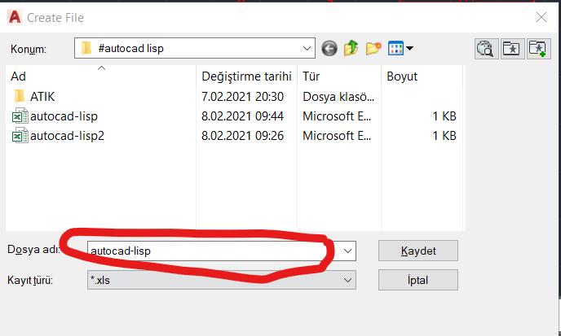Sort by the Boyut column header

point(422,76)
